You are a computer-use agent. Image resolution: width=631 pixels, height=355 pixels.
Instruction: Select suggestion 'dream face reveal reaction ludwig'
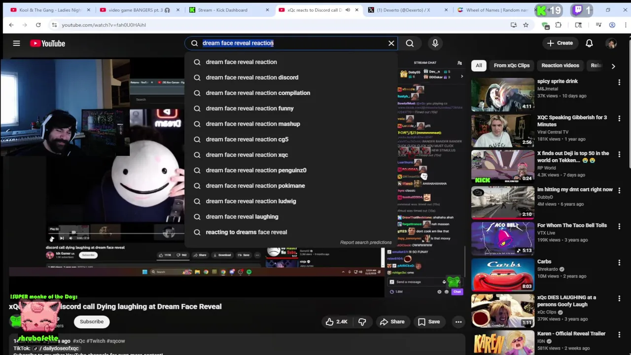click(x=291, y=201)
